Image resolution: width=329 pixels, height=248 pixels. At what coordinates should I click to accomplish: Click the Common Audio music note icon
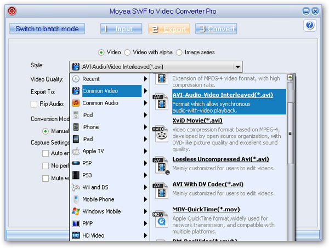[76, 103]
